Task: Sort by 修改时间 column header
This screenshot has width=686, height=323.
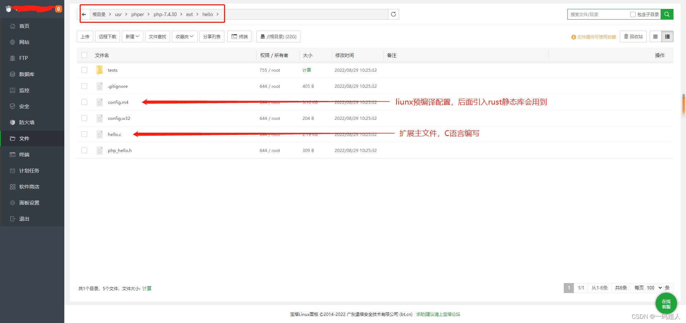Action: pyautogui.click(x=344, y=55)
